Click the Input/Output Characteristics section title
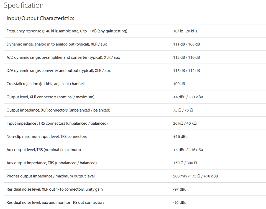The height and width of the screenshot is (209, 266). click(40, 19)
